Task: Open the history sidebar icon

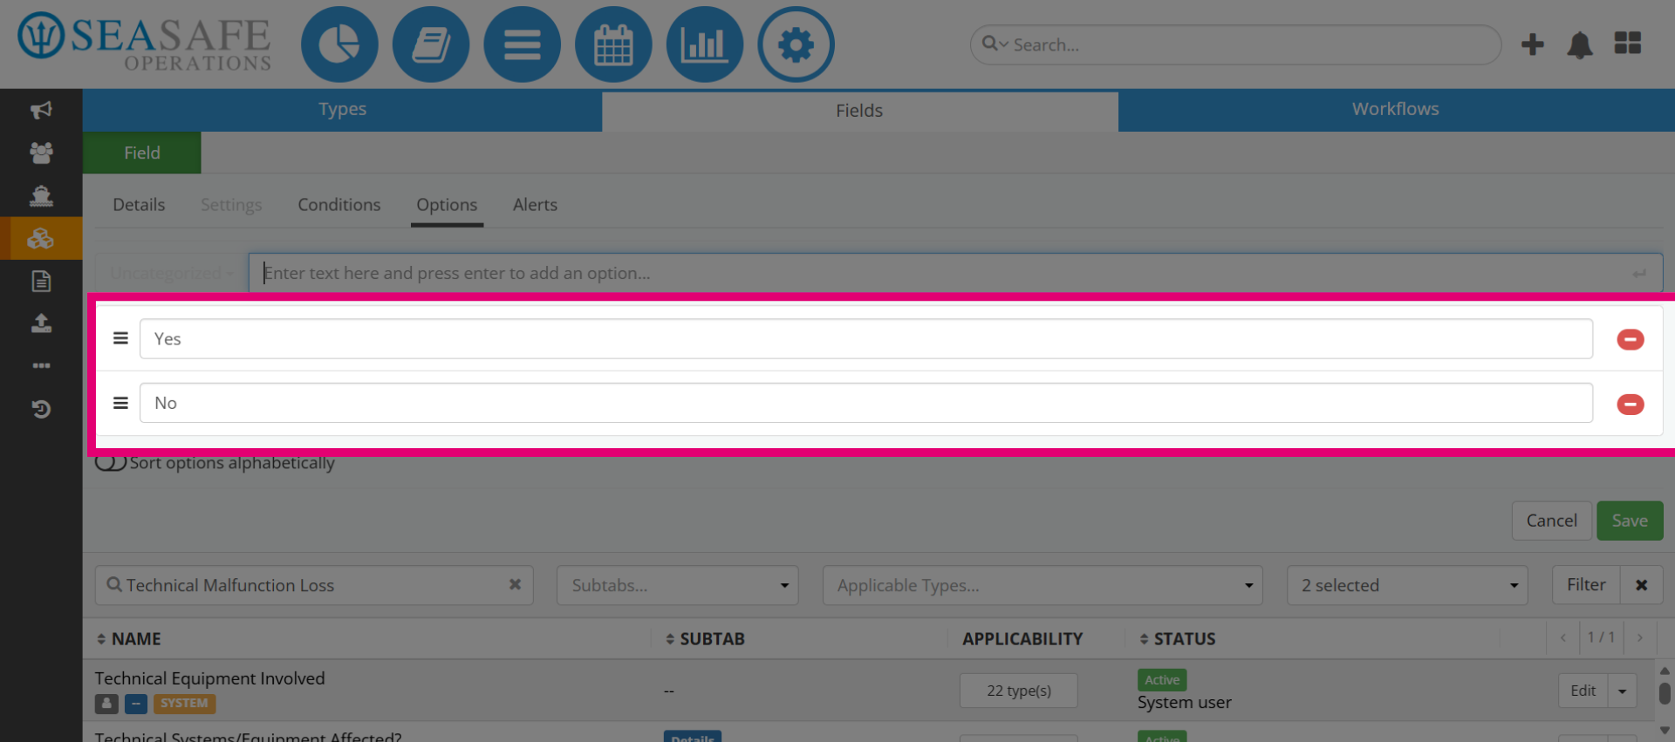Action: click(x=41, y=408)
